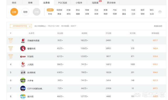Screen dimensions: 168x100
Task: Select the 军事 category
Action: 87,10
